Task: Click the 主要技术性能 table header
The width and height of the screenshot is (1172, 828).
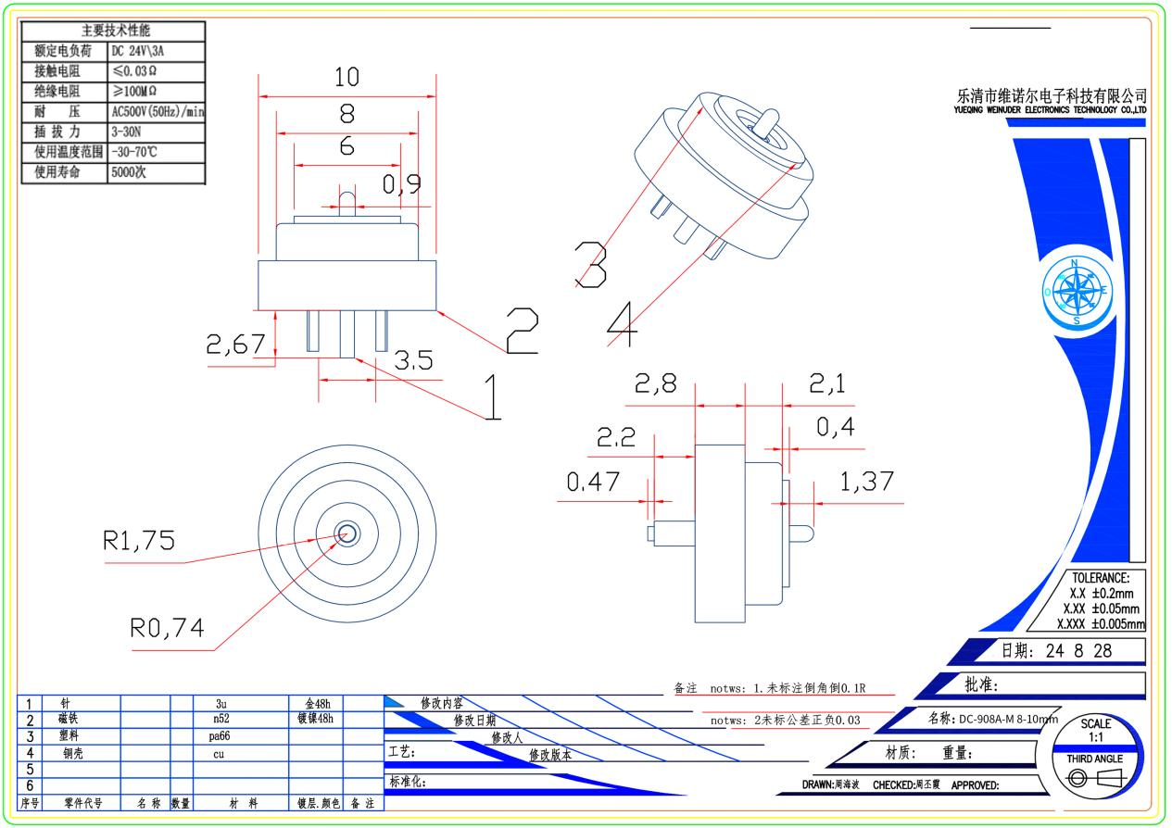Action: (x=116, y=32)
